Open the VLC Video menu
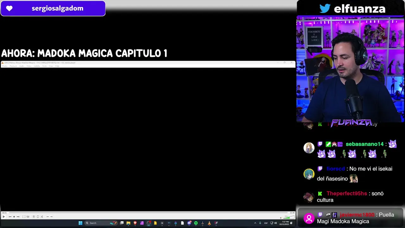 click(29, 66)
